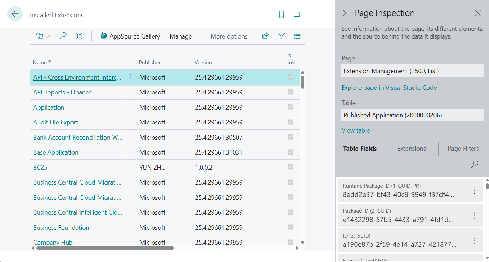Open the ellipsis menu on API - Cross Environment

pyautogui.click(x=130, y=77)
